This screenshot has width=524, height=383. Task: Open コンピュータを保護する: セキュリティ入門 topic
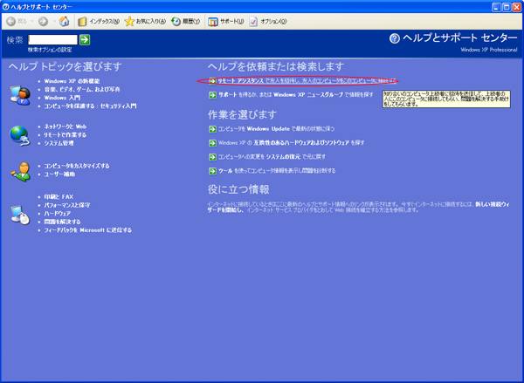pos(90,106)
